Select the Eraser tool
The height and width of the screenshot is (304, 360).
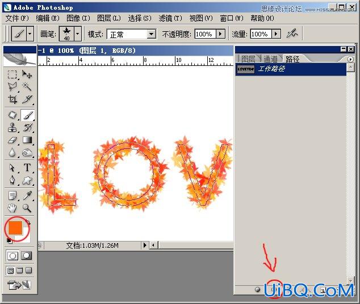12,140
